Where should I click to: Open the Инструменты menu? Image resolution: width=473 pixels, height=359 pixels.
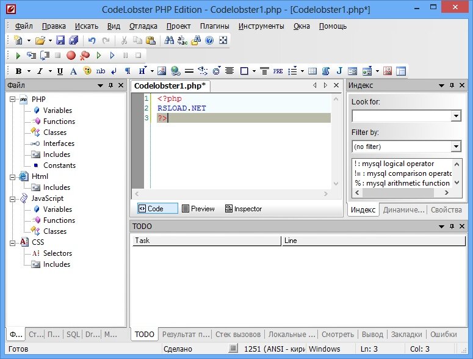click(261, 26)
